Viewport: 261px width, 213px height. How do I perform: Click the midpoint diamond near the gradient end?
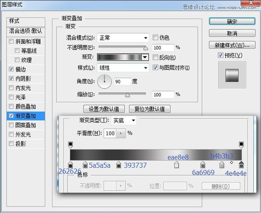pyautogui.click(x=232, y=163)
